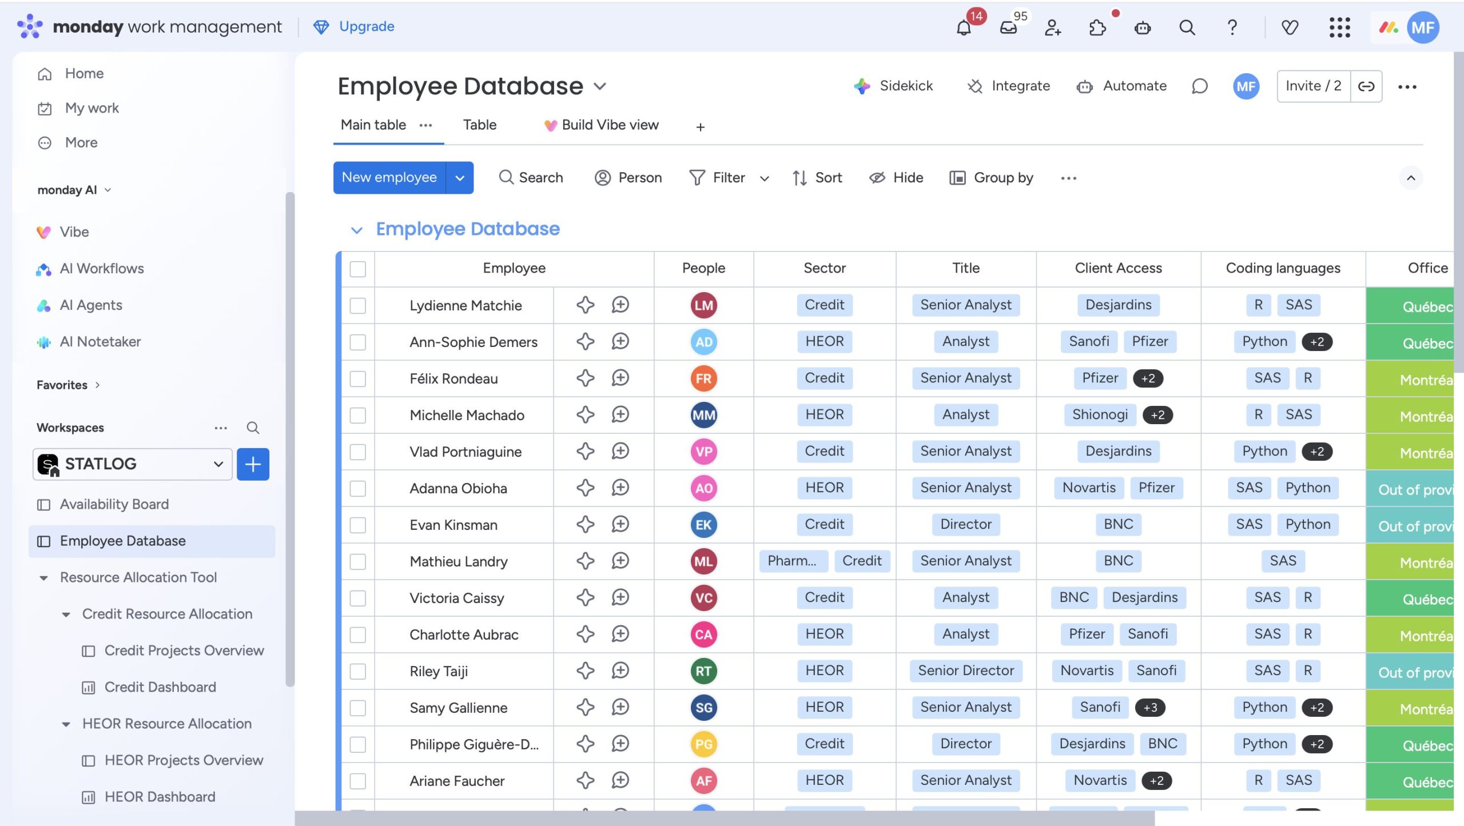Click the sparkle icon for Evan Kinsman

pyautogui.click(x=585, y=524)
